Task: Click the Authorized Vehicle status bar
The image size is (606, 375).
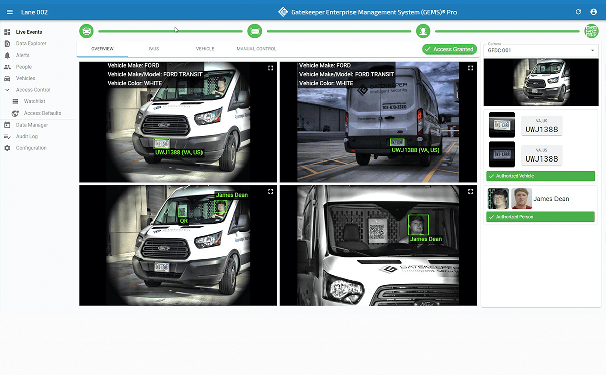Action: [540, 176]
